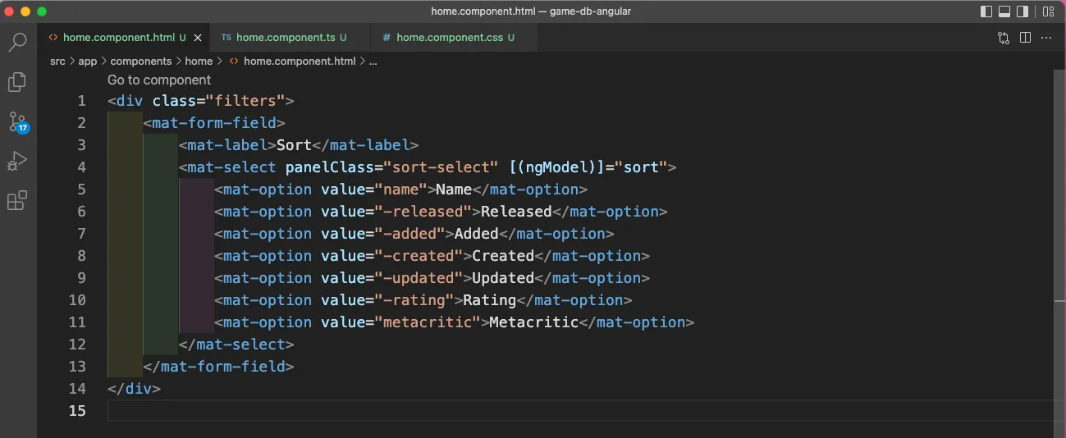The image size is (1066, 438).
Task: Click the Created option text on line 8
Action: (x=503, y=256)
